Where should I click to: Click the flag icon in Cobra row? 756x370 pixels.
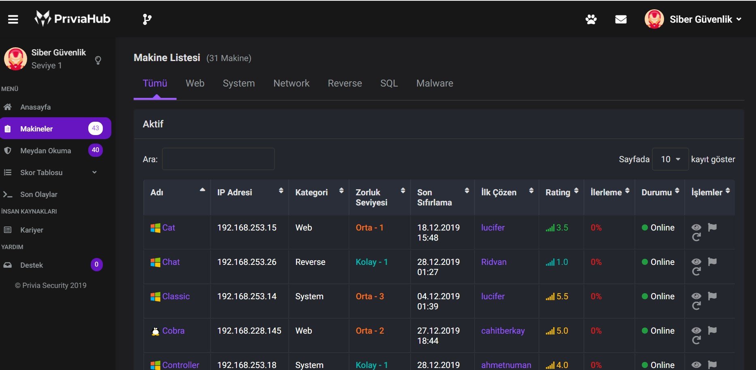point(712,330)
